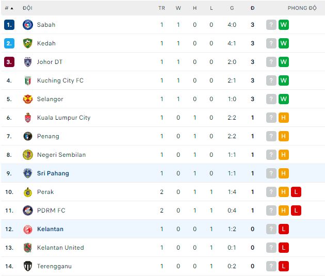Open the Kelantan United team link
Viewport: 325px width, 276px height.
(x=60, y=248)
